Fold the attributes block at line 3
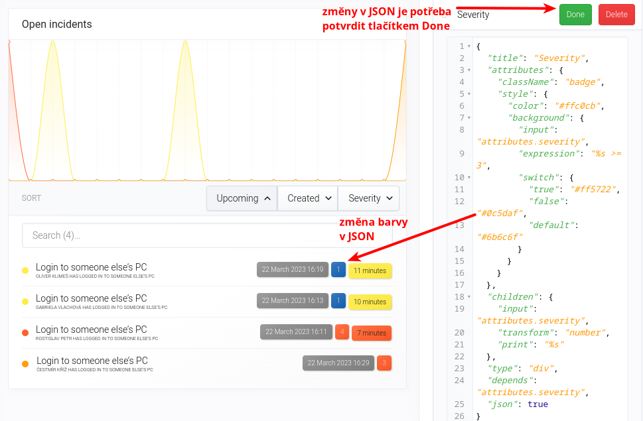643x421 pixels. (469, 70)
